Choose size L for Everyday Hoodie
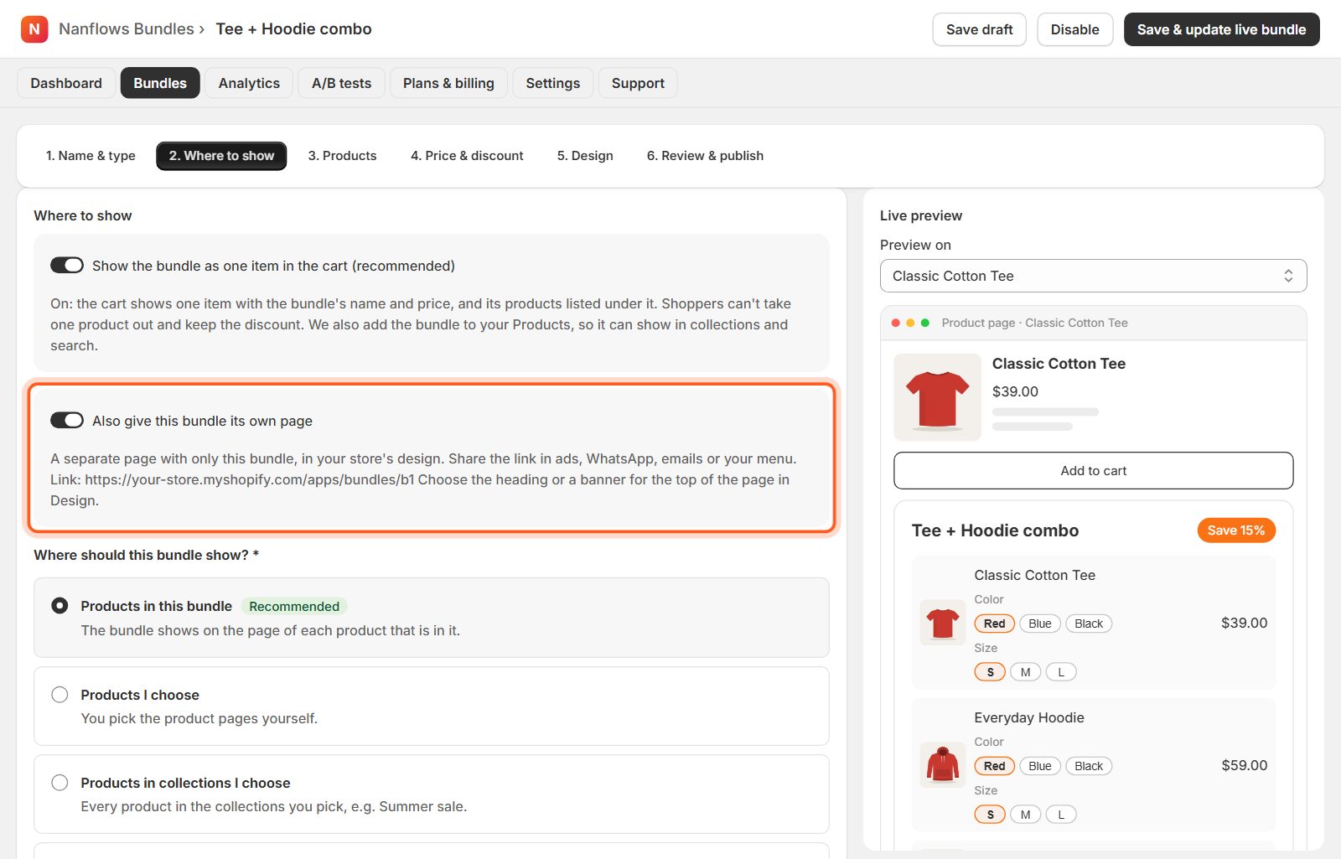Image resolution: width=1341 pixels, height=859 pixels. [1061, 815]
